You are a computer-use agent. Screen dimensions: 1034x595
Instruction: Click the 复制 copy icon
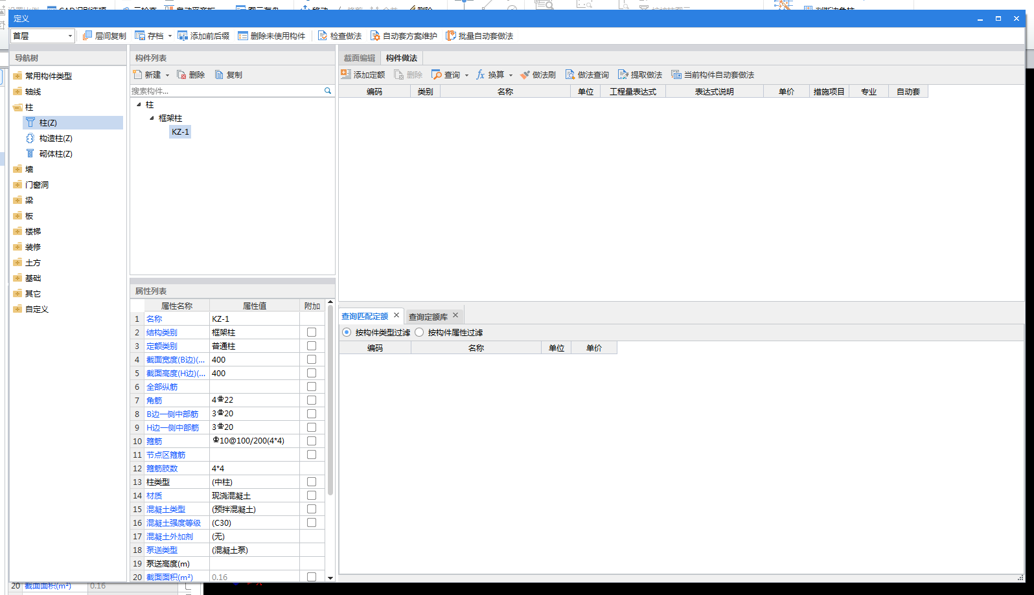[x=219, y=74]
